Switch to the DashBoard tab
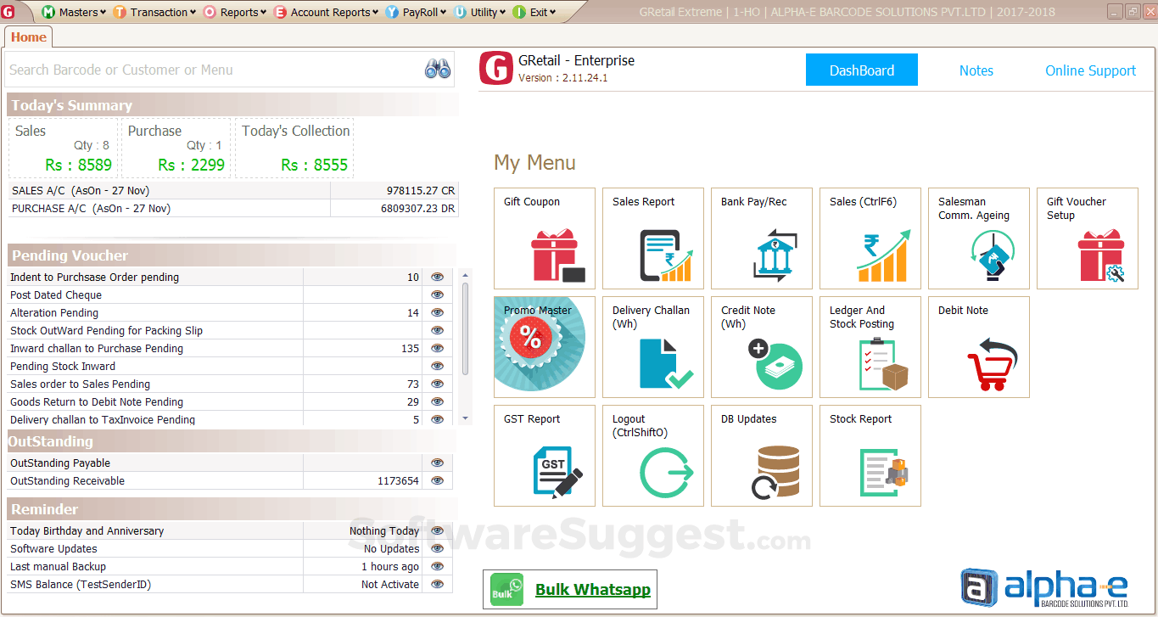This screenshot has height=617, width=1158. [862, 70]
